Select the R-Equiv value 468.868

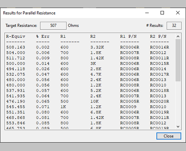[x=16, y=118]
